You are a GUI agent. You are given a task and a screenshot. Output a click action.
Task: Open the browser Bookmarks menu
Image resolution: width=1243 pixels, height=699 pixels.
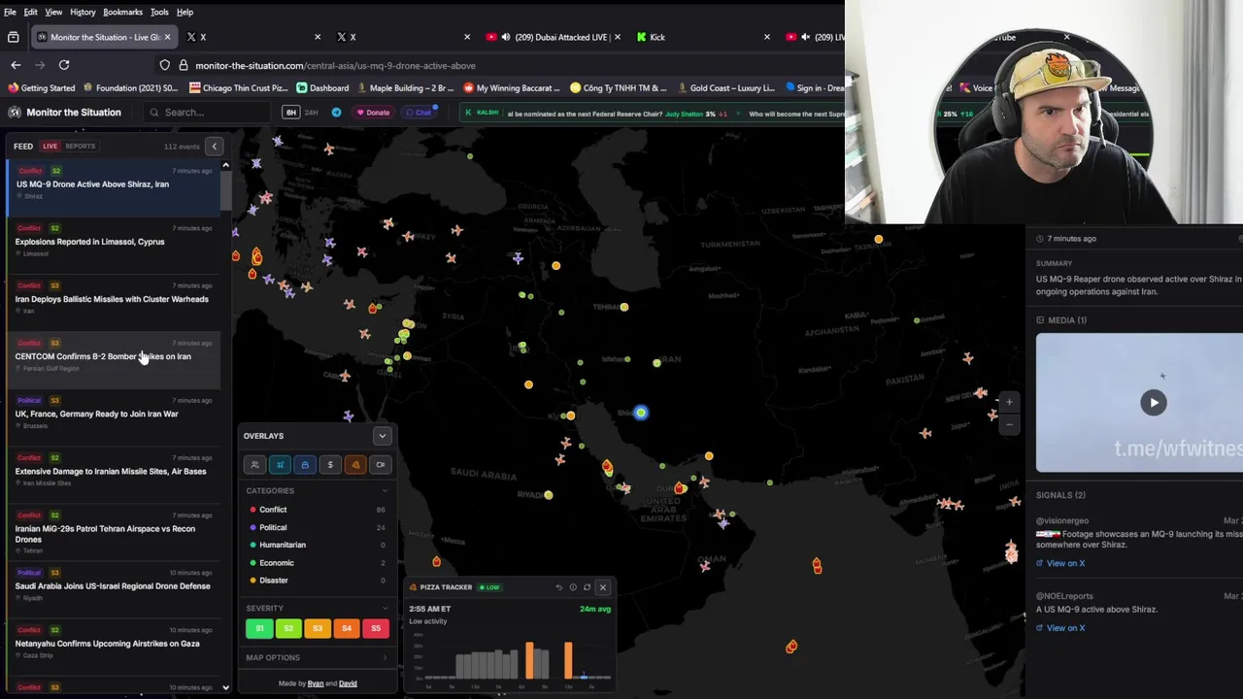coord(122,12)
